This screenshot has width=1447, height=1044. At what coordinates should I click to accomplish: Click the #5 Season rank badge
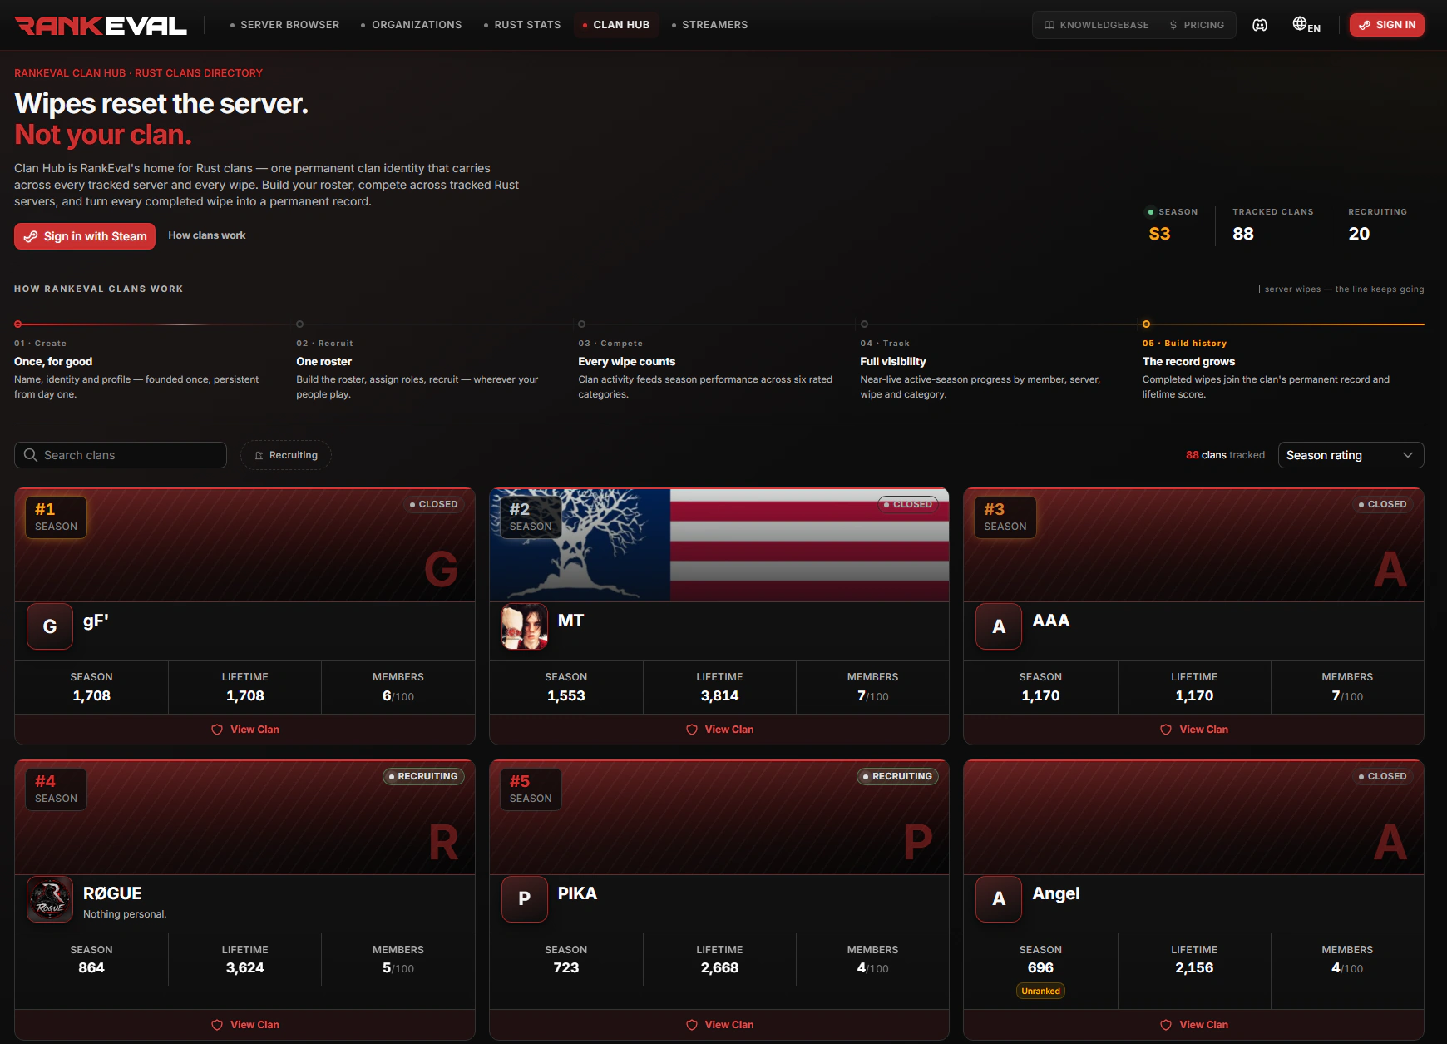click(531, 789)
